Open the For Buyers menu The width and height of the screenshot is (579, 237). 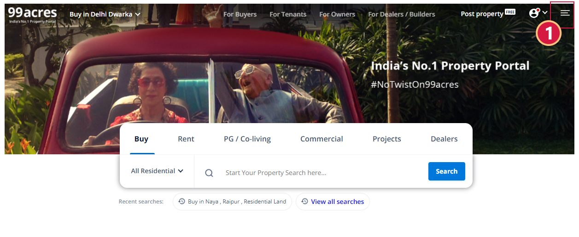pyautogui.click(x=240, y=14)
